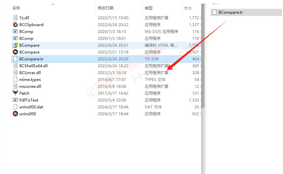Select file name BCShellEx64.dll
Viewport: 283px width, 174px height.
(33, 66)
